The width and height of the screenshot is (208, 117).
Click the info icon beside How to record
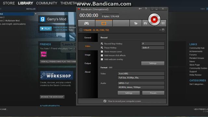coord(105,101)
